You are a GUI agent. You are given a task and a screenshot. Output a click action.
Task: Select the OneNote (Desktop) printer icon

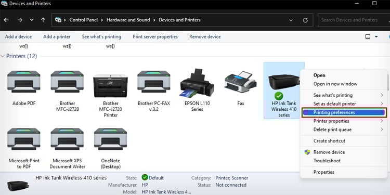pos(110,139)
